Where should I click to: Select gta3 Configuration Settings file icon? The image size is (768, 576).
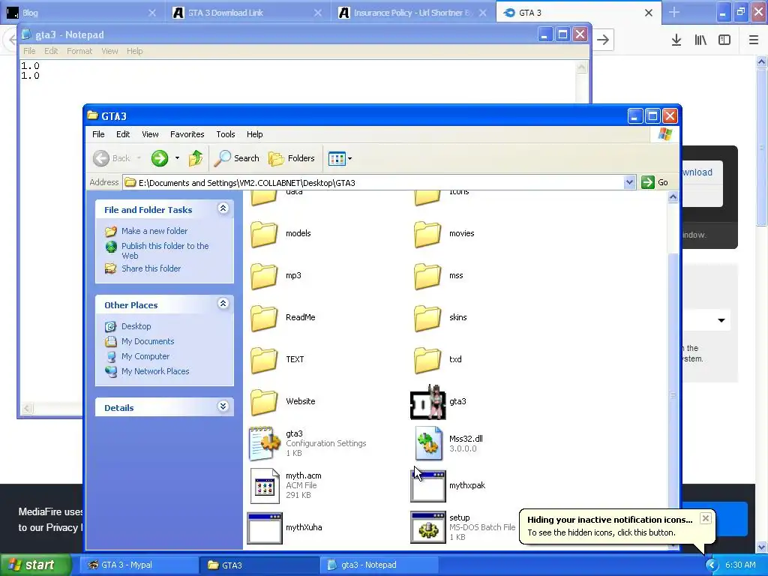click(264, 443)
